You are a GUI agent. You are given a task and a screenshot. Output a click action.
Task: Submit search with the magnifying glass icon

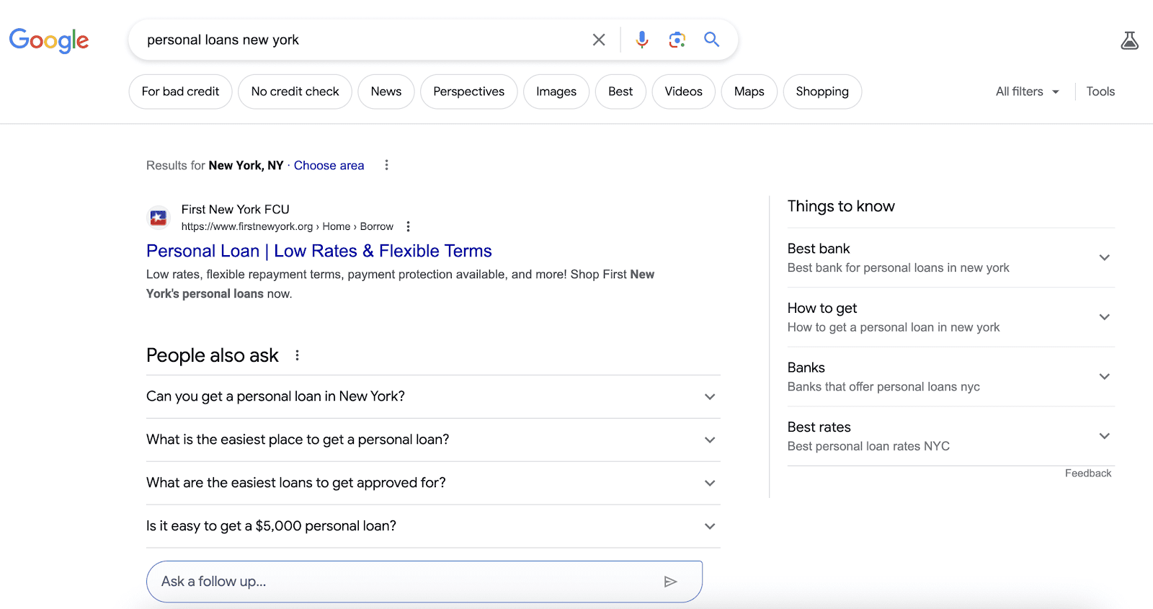click(712, 40)
